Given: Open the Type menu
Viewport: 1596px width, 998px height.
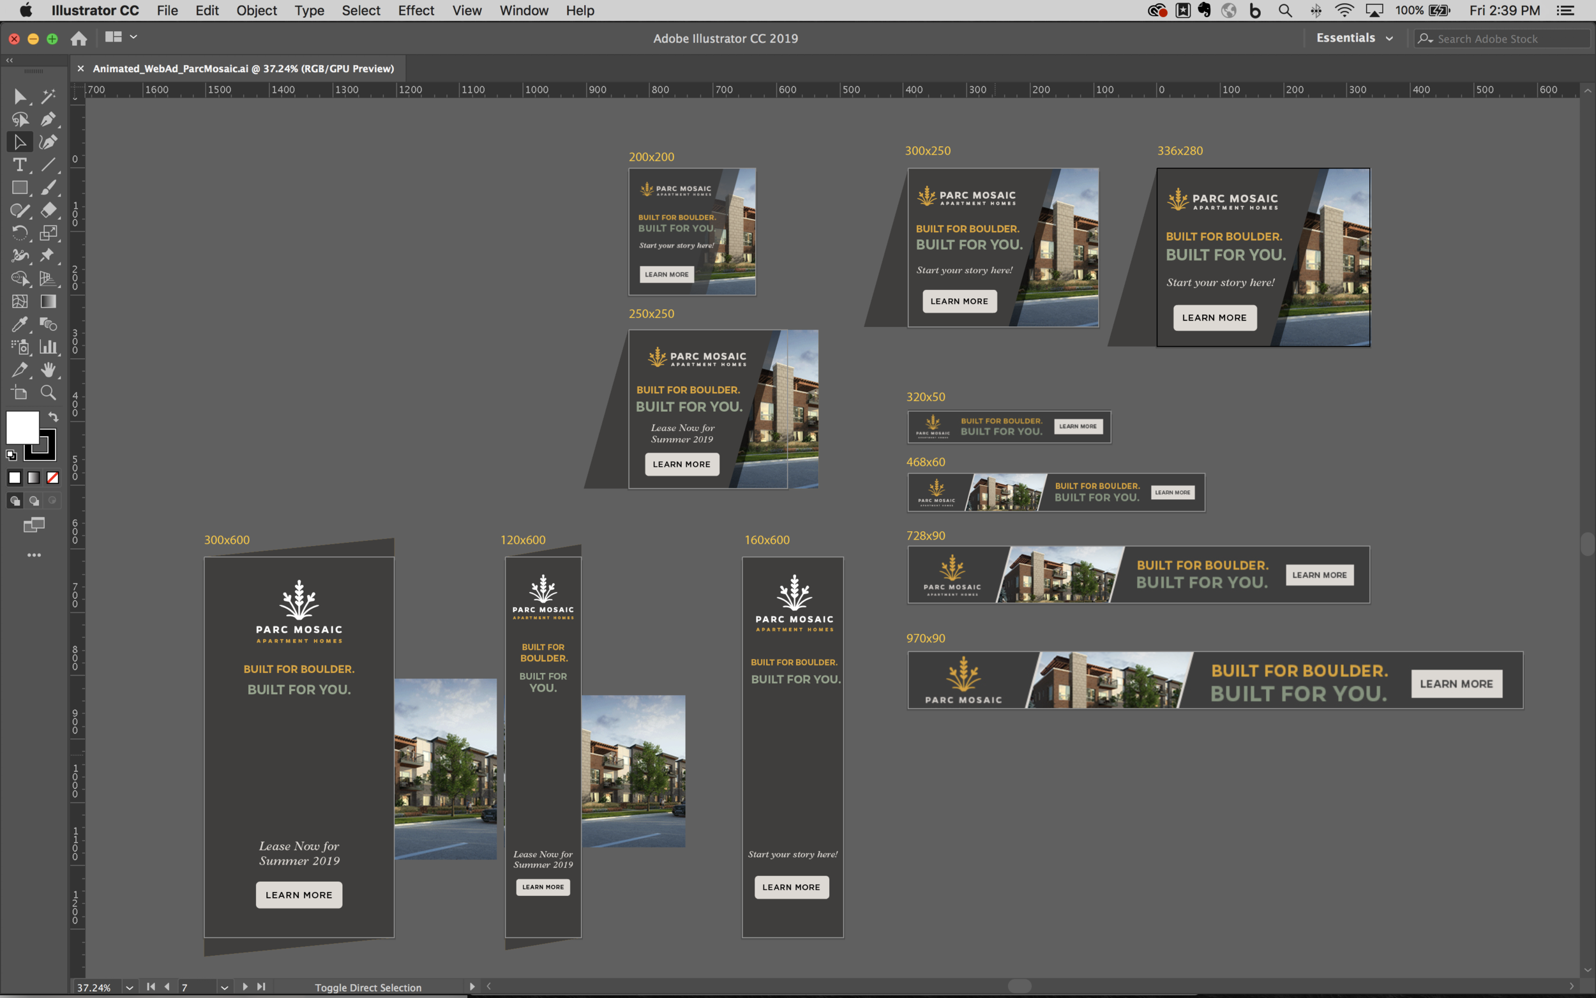Looking at the screenshot, I should [310, 11].
